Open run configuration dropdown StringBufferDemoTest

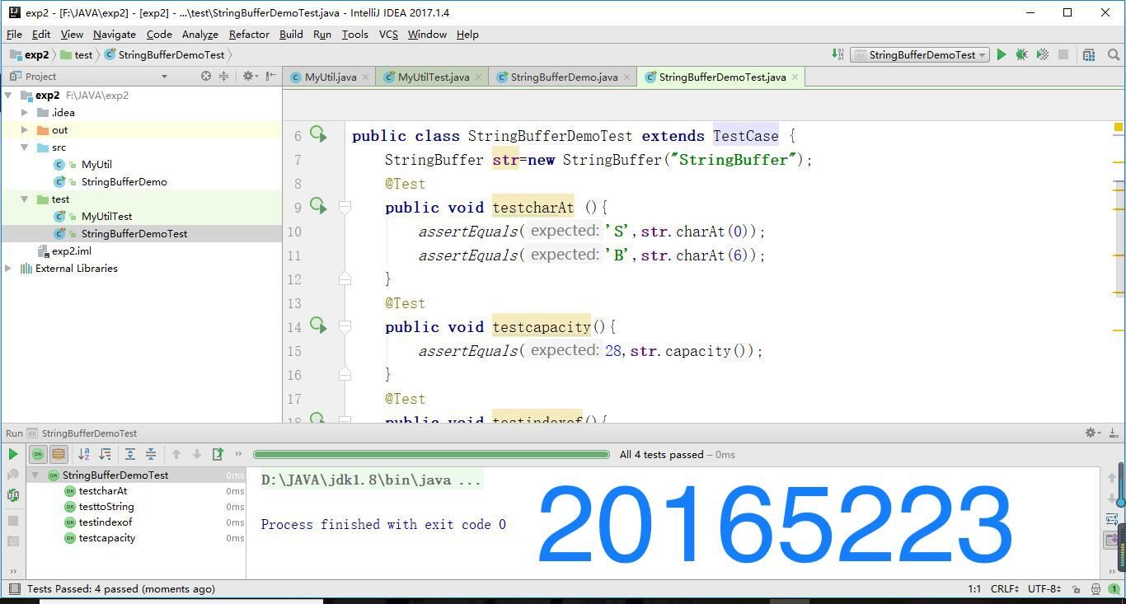(x=920, y=55)
